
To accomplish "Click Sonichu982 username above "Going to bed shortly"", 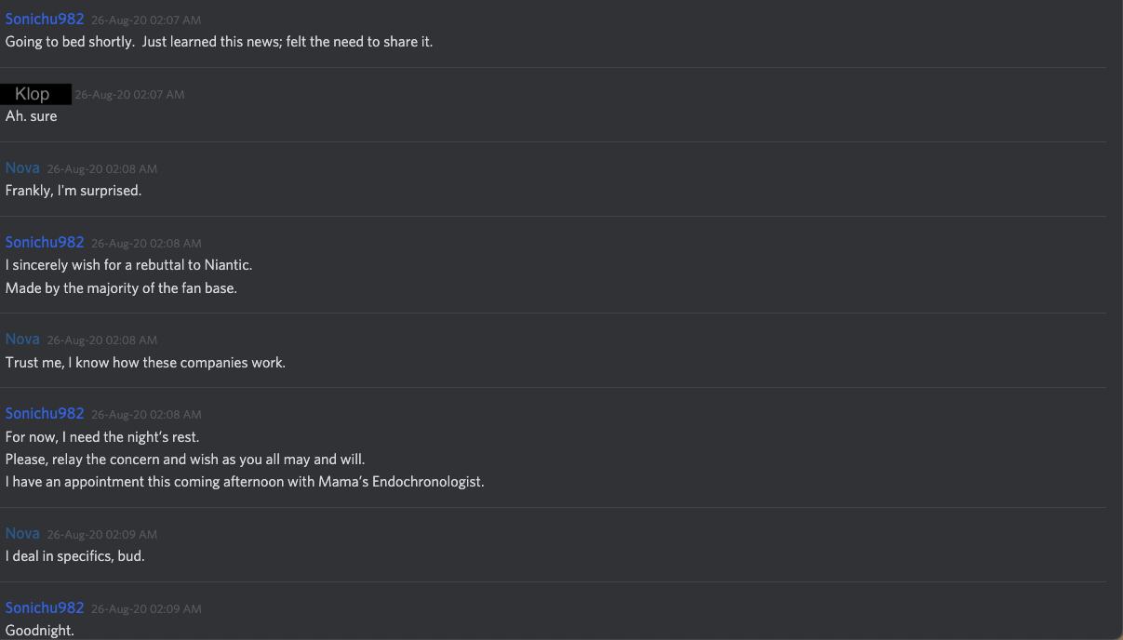I will (x=45, y=19).
